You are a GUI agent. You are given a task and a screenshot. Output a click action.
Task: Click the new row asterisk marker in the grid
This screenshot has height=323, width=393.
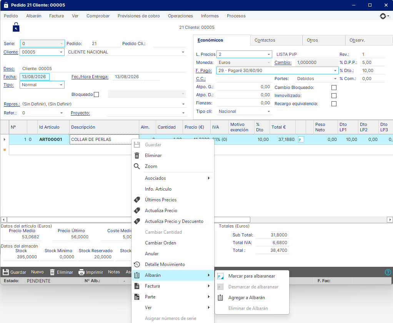pyautogui.click(x=5, y=150)
